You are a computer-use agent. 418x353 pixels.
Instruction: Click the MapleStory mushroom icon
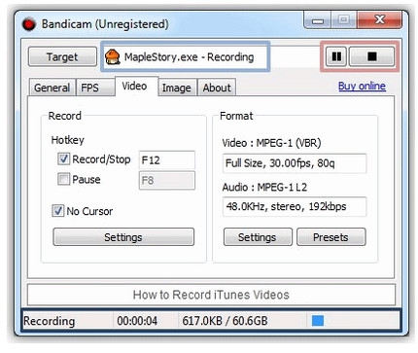(113, 57)
